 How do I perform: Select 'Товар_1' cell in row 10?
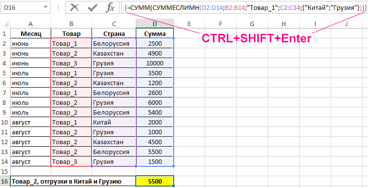pos(71,122)
